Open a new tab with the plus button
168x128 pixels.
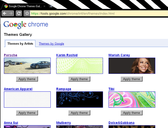click(51, 6)
